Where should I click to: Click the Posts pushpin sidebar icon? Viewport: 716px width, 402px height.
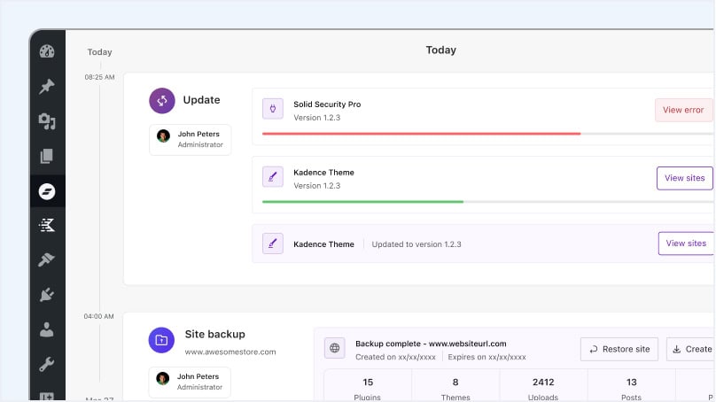pos(47,87)
